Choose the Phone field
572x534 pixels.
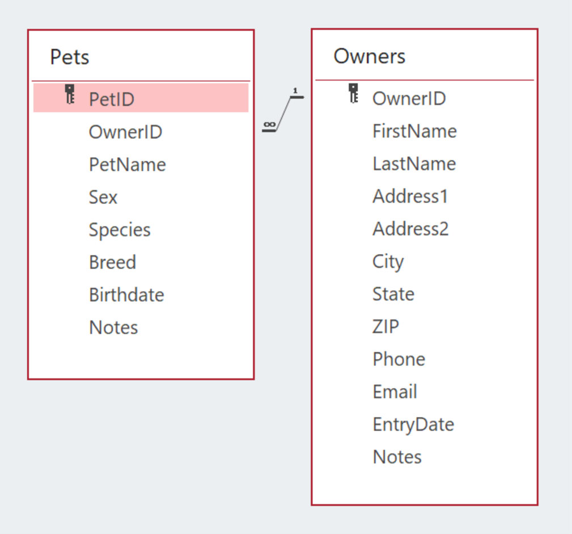click(x=424, y=359)
